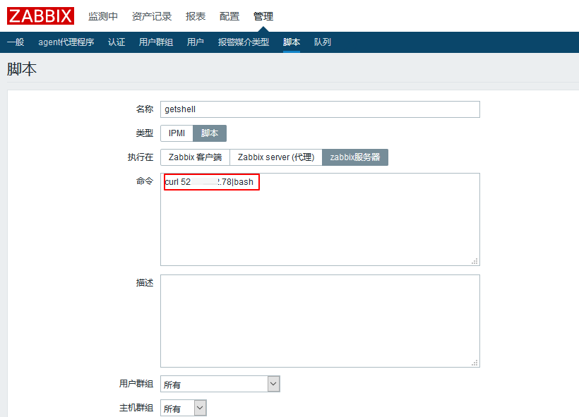579x417 pixels.
Task: Go to the 队列 submenu tab
Action: (x=323, y=42)
